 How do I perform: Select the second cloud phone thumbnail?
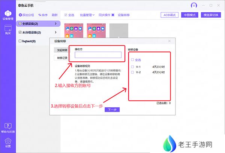click(x=96, y=31)
